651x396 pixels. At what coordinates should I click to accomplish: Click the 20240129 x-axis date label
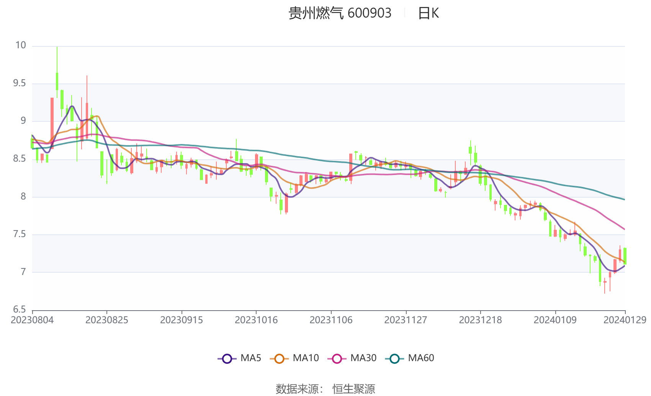(x=625, y=320)
